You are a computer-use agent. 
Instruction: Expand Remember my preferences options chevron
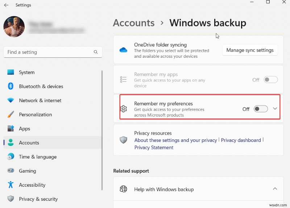click(x=275, y=109)
